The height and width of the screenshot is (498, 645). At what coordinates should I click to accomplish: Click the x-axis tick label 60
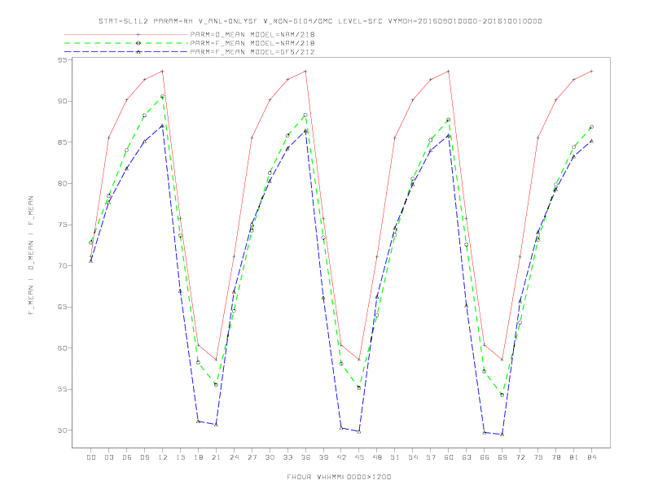coord(449,457)
